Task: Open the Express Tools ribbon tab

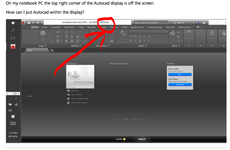Action: (x=137, y=27)
